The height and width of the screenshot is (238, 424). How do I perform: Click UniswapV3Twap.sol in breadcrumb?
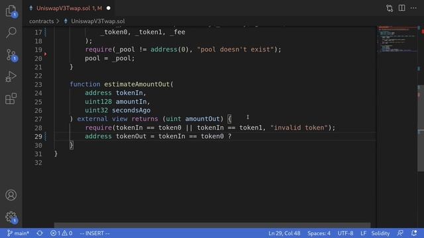coord(97,21)
